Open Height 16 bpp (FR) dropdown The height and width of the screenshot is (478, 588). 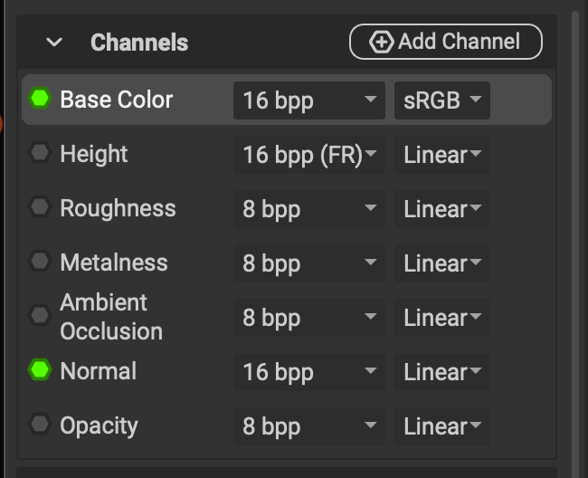pos(308,155)
